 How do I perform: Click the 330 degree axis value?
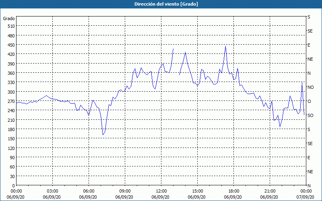pyautogui.click(x=11, y=82)
